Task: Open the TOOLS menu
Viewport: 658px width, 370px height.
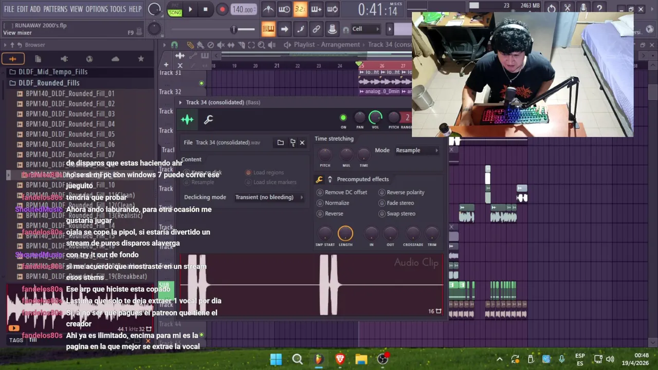Action: (x=118, y=9)
